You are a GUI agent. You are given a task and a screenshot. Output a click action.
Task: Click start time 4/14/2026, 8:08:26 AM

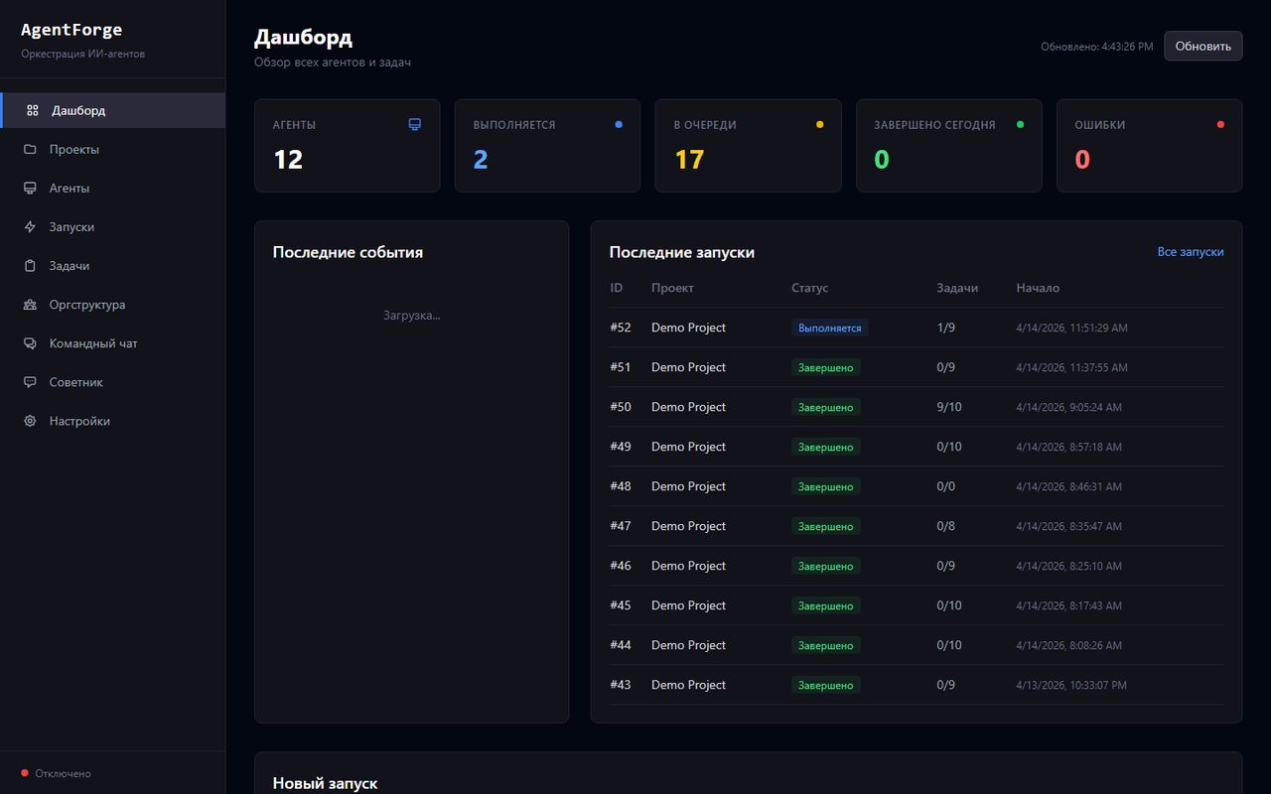click(x=1068, y=645)
